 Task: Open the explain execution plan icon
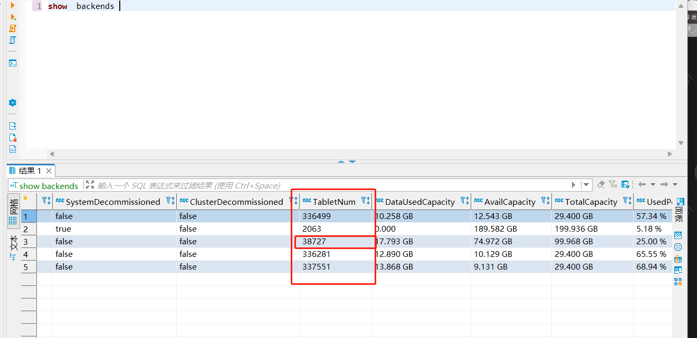tap(13, 40)
